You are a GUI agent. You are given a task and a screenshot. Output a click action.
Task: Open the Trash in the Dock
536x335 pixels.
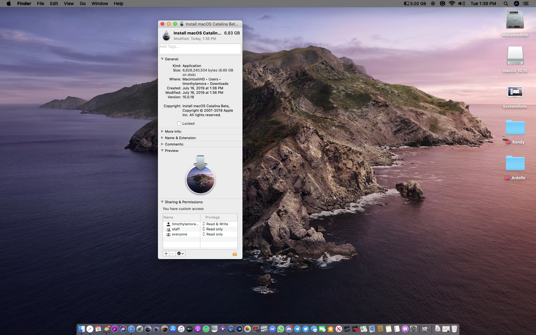click(x=454, y=329)
